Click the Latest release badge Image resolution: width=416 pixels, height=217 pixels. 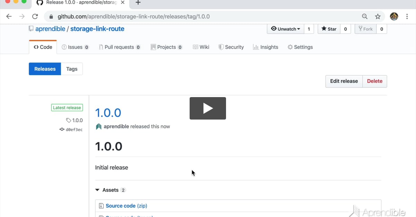click(67, 108)
